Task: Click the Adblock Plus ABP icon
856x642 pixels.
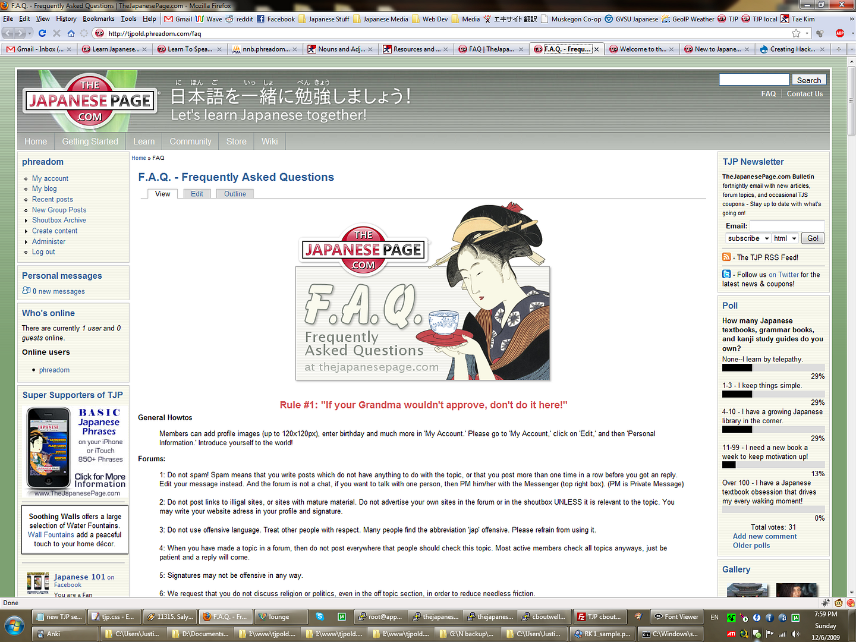Action: click(x=839, y=33)
